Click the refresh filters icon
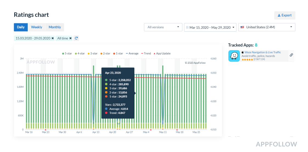Viewport: 308px width, 152px height. (x=77, y=38)
